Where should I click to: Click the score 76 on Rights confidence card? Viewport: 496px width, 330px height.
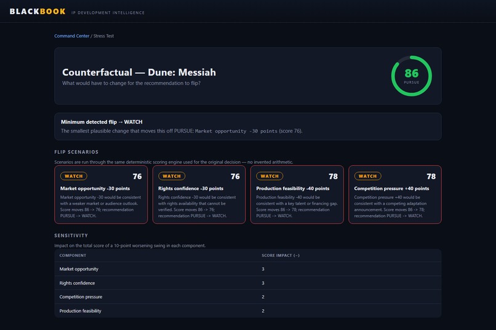pos(235,176)
